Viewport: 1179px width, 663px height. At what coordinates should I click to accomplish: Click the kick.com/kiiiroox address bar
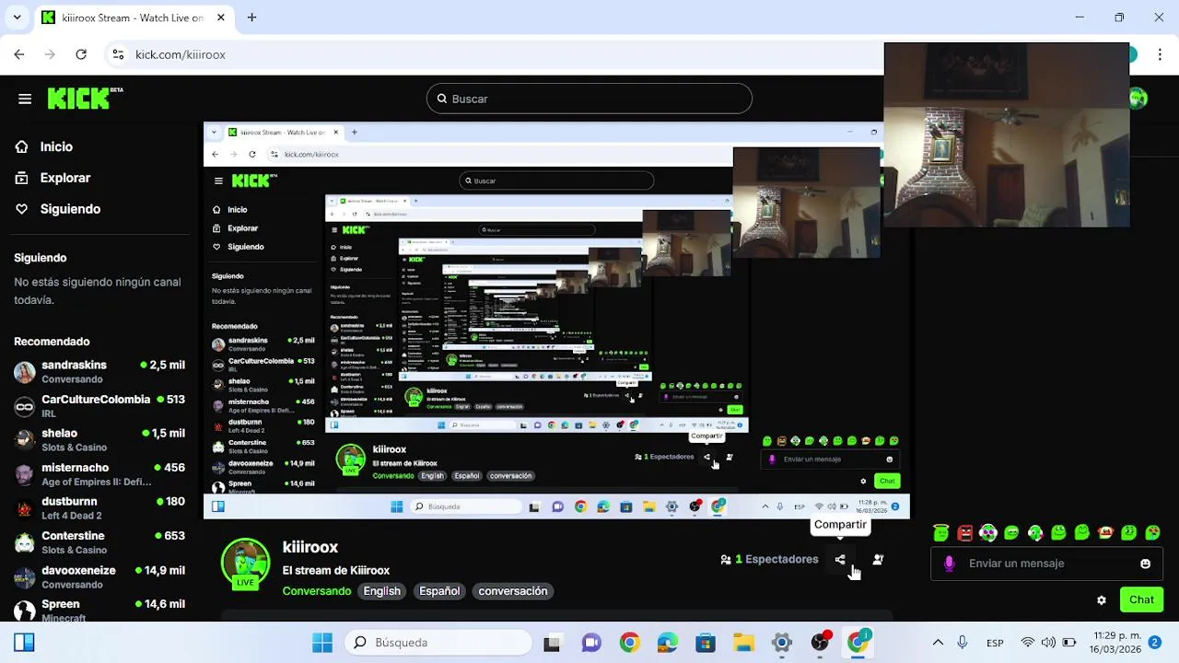click(181, 54)
